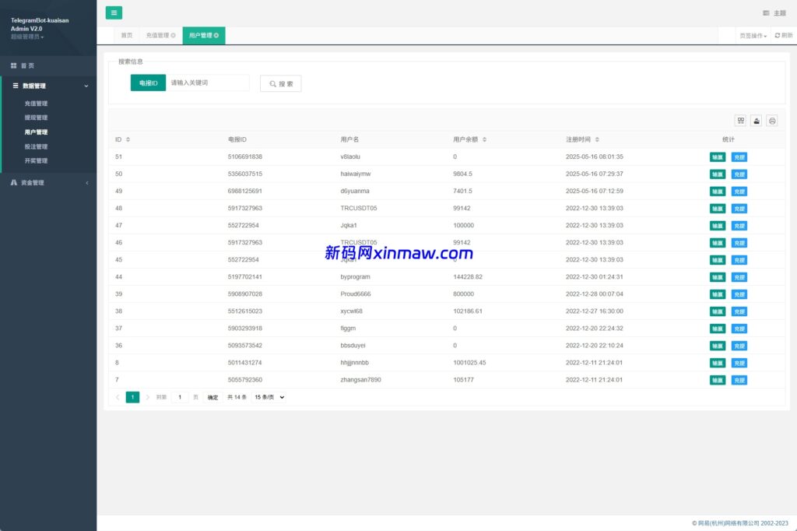The image size is (797, 531).
Task: Open the column filter icon above table
Action: pos(741,121)
